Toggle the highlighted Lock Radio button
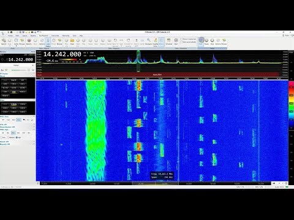294x220 pixels. (x=48, y=42)
